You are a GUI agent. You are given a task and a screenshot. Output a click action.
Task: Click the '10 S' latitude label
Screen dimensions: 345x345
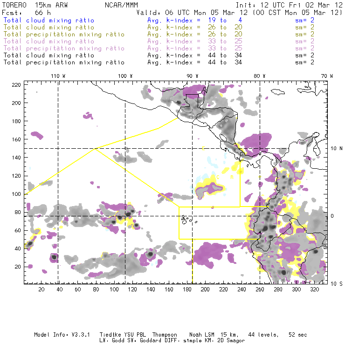[x=337, y=283]
